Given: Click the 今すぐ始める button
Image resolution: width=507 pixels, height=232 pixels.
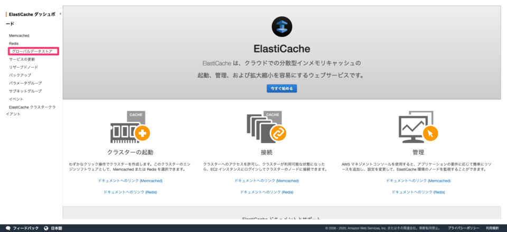Looking at the screenshot, I should click(281, 88).
